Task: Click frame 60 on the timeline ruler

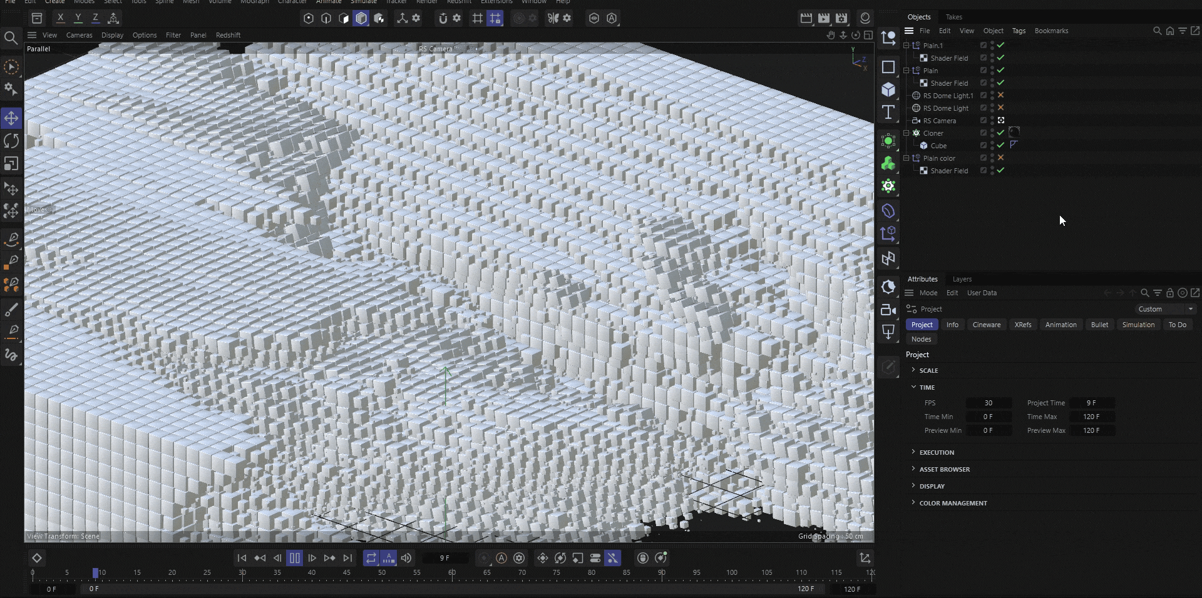Action: [451, 573]
